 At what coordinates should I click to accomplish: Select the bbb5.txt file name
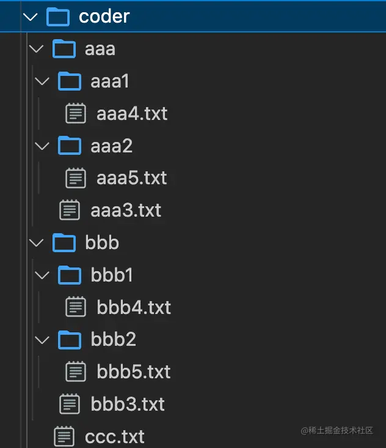[133, 371]
